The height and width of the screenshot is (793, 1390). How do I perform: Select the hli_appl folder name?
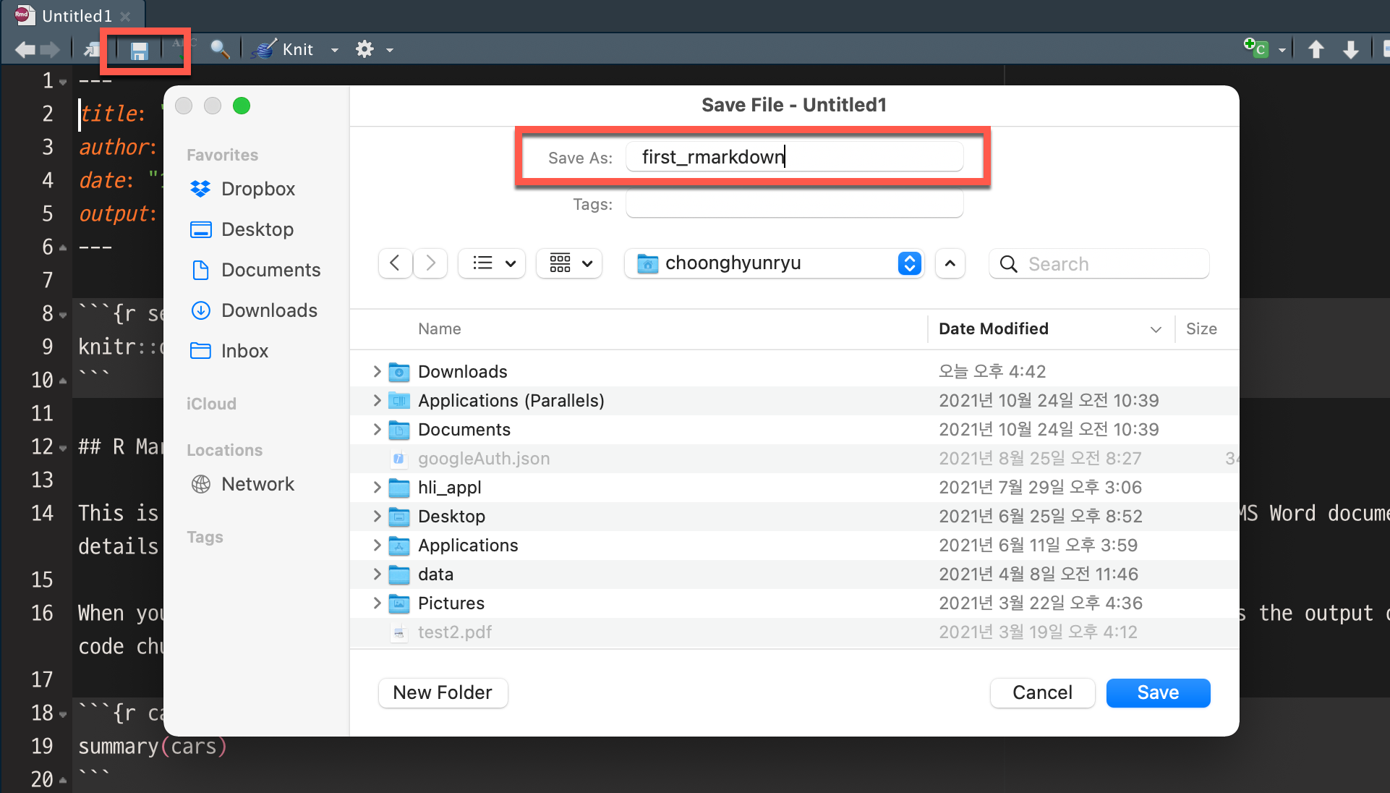point(449,487)
